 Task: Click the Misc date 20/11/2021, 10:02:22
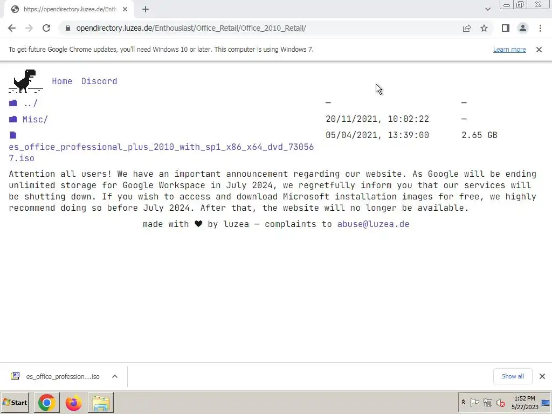click(x=377, y=119)
